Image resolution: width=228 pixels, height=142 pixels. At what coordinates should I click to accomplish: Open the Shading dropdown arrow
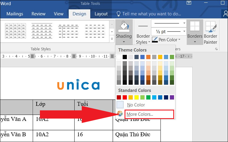click(x=124, y=42)
